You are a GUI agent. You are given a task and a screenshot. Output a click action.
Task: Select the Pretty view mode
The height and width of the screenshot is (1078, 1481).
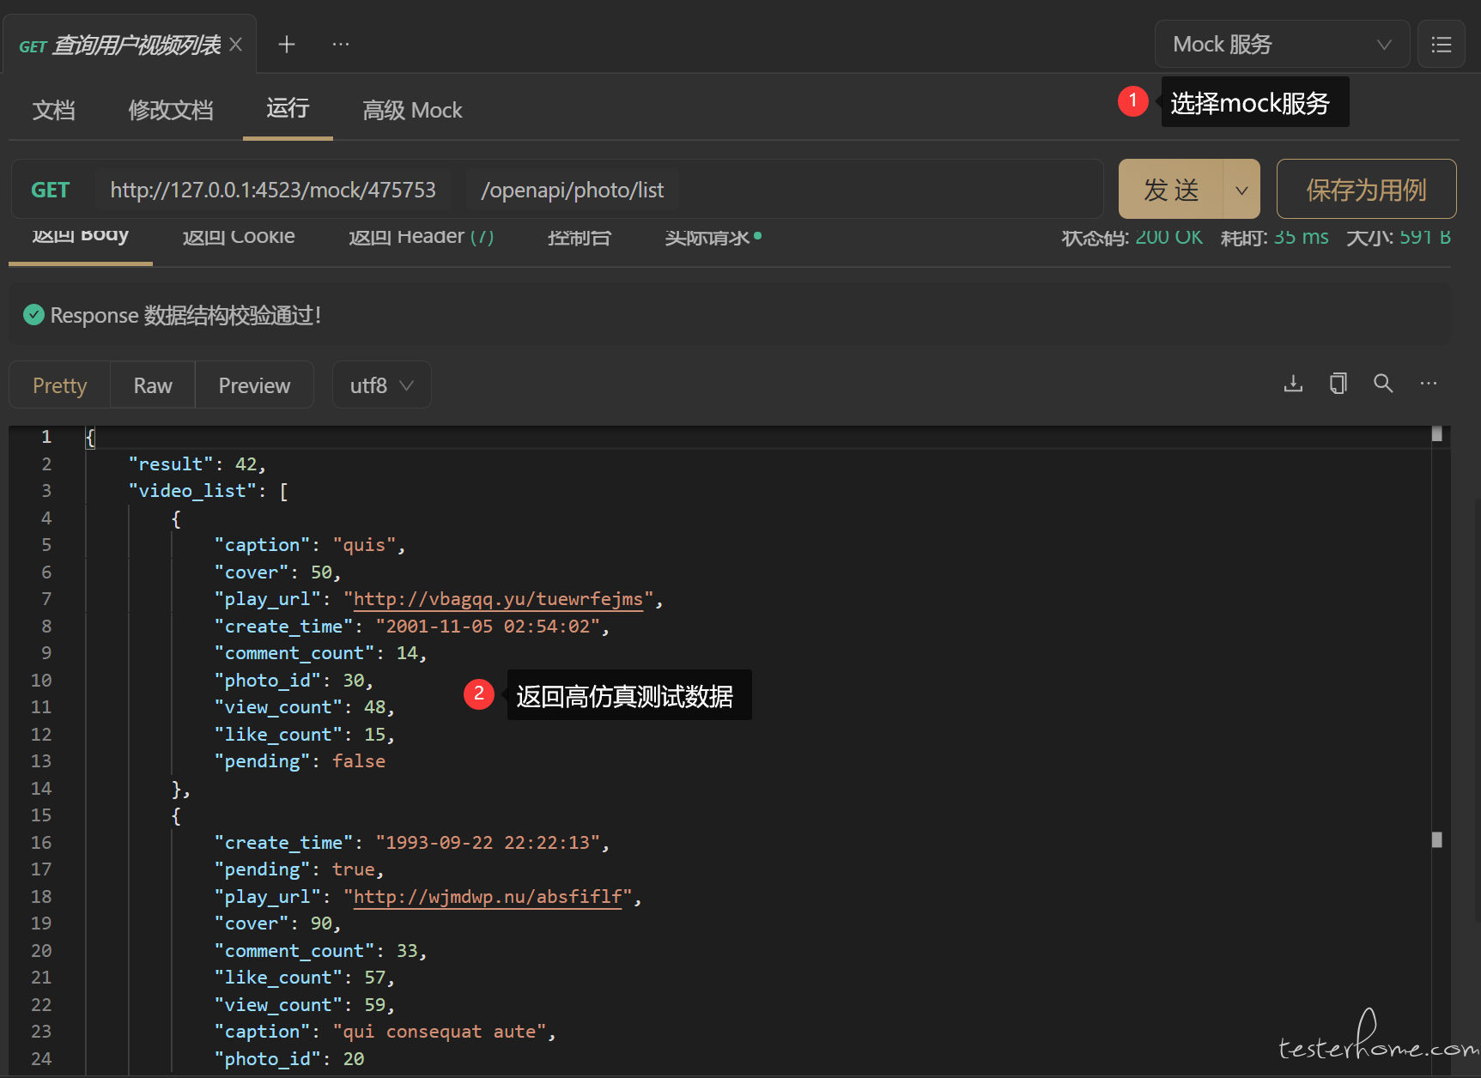pyautogui.click(x=60, y=385)
